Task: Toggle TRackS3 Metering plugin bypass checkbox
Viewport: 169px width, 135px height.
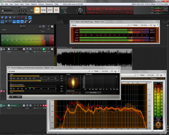Action: (x=119, y=71)
